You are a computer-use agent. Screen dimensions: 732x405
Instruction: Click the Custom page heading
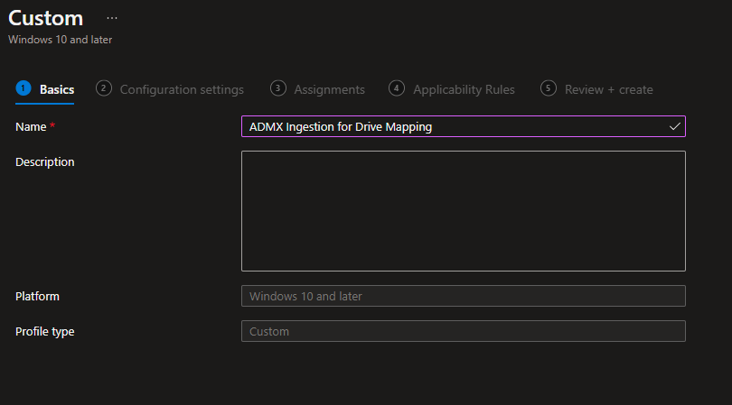point(46,18)
